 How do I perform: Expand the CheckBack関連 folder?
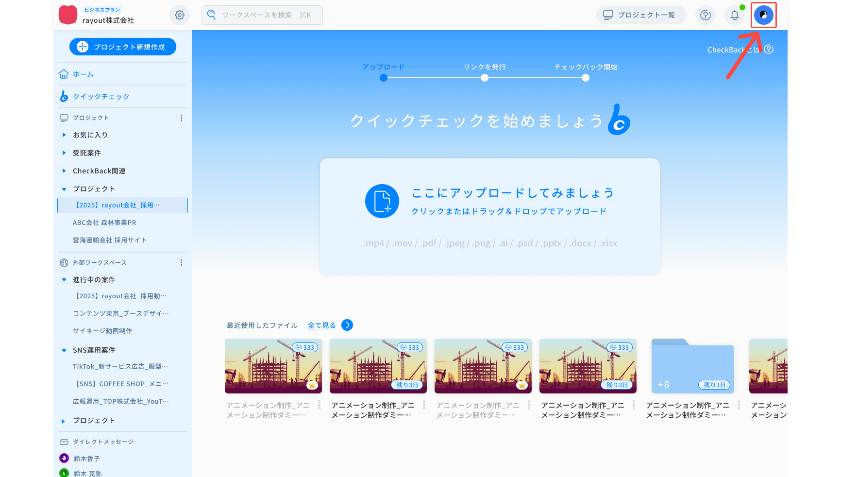[x=64, y=171]
